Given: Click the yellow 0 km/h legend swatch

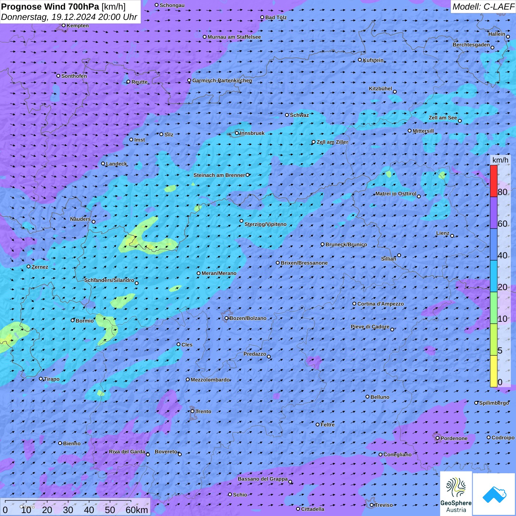Looking at the screenshot, I should point(494,371).
